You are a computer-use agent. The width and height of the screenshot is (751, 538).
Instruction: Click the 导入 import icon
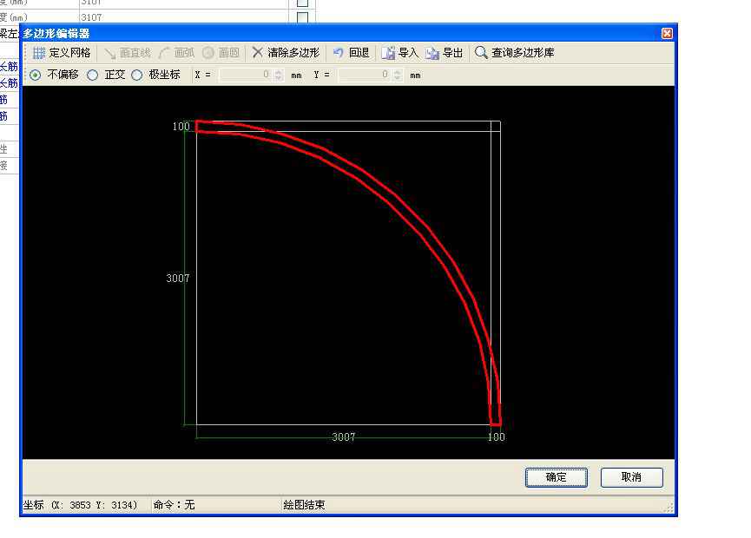(388, 53)
